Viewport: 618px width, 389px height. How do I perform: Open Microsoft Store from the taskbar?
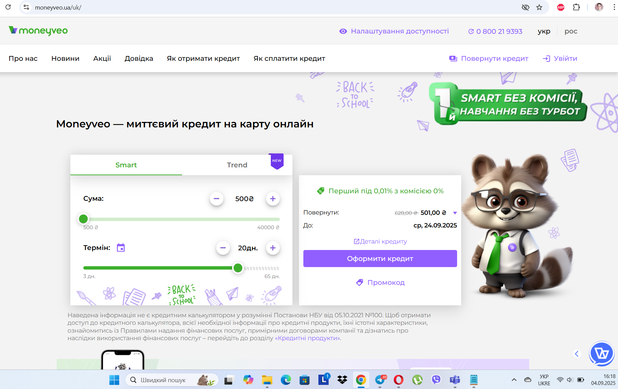coord(304,380)
